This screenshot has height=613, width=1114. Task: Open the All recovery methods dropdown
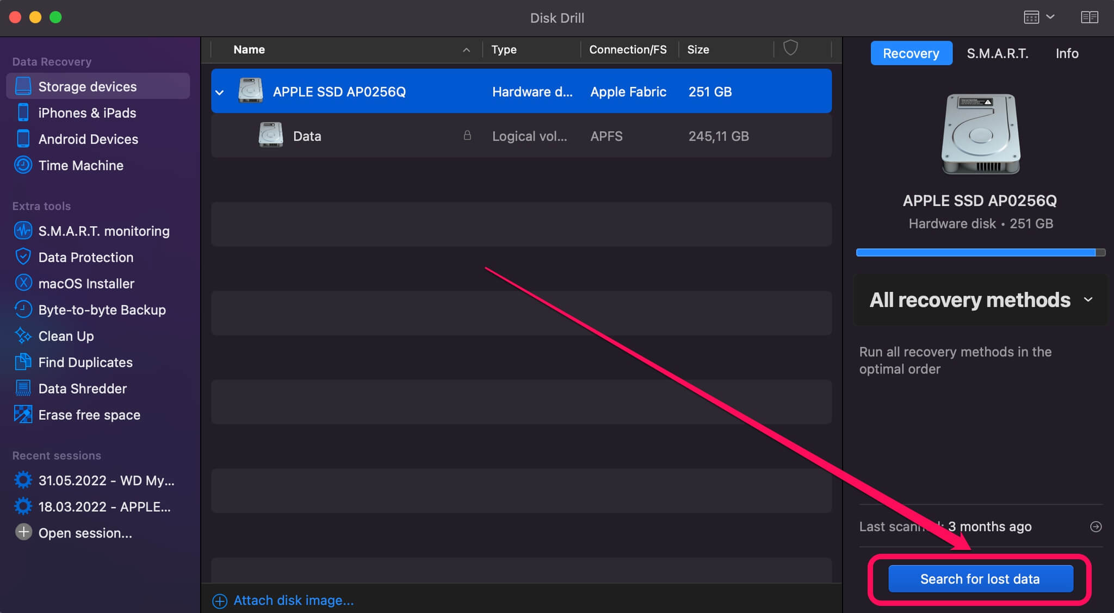[981, 300]
